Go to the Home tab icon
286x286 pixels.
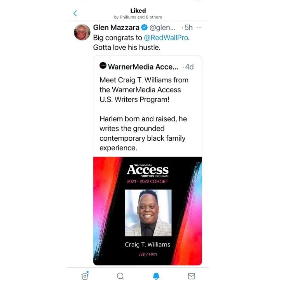click(85, 276)
